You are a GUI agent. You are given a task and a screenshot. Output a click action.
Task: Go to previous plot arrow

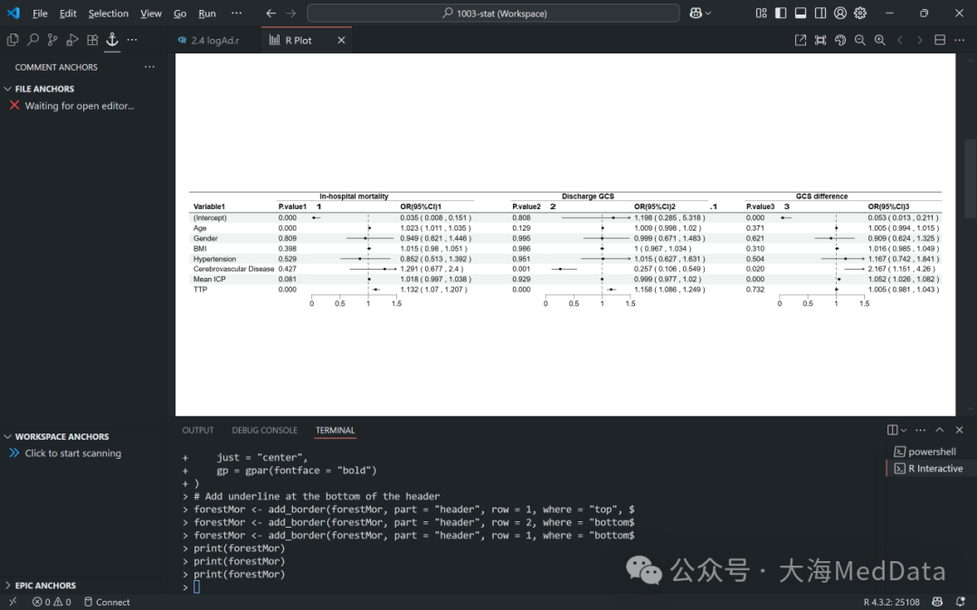pos(900,40)
